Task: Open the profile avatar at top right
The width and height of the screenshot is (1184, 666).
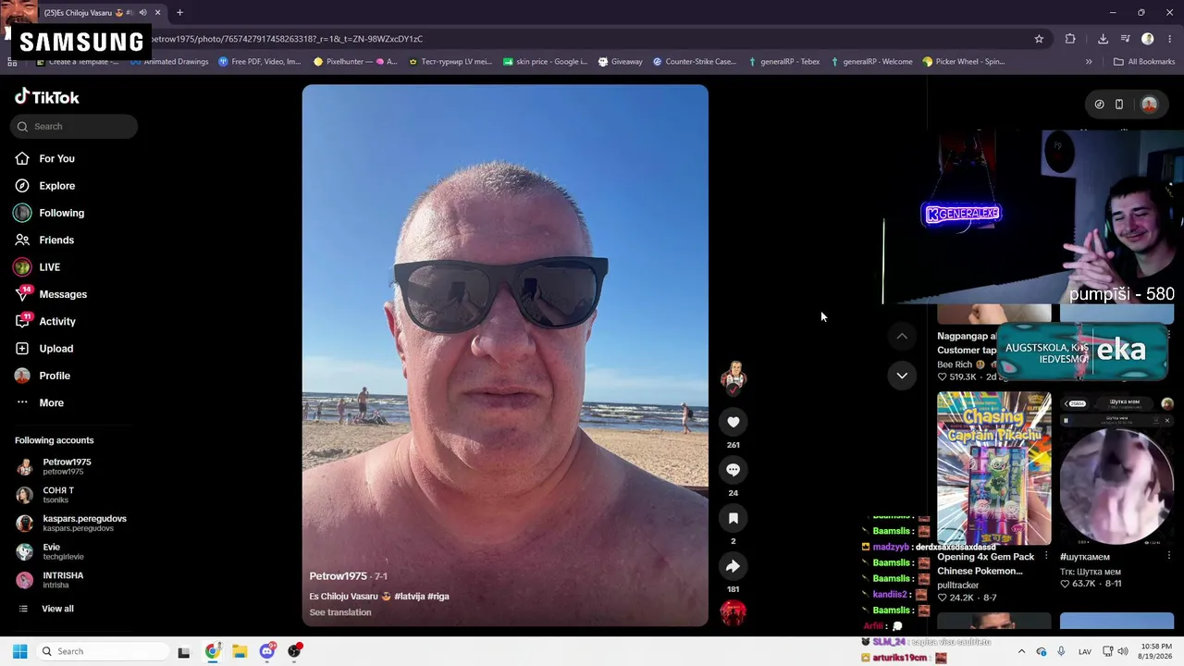Action: (x=1150, y=105)
